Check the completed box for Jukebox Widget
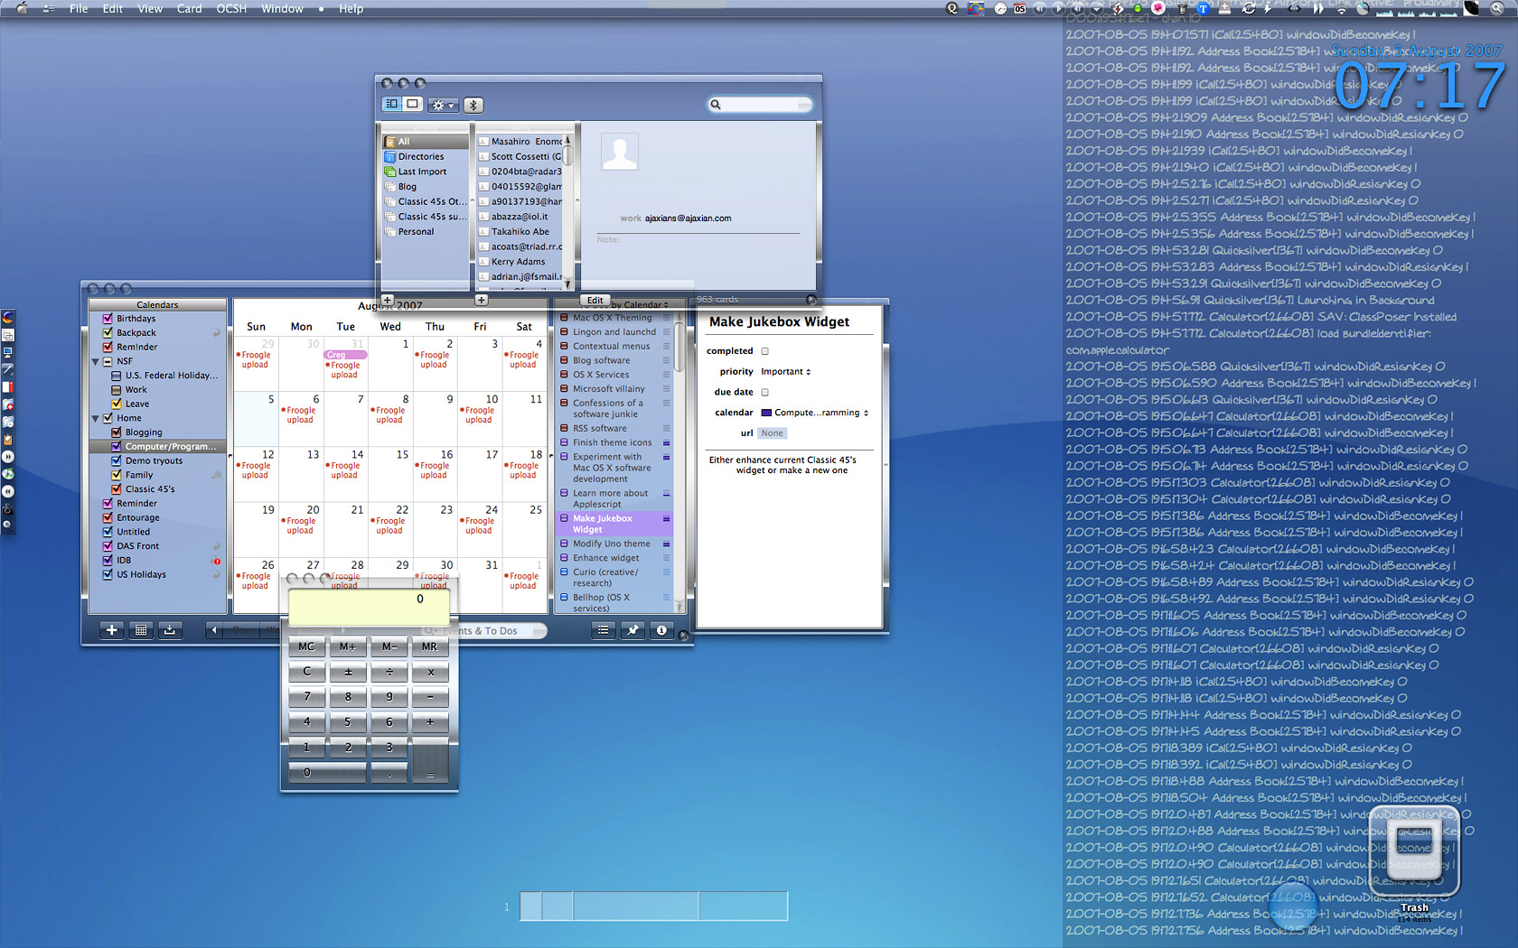Screen dimensions: 1518x948 pos(765,351)
